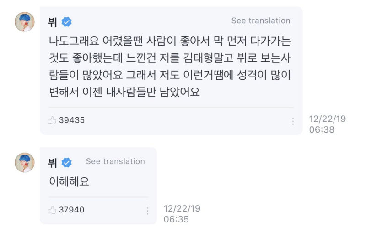Open three-dot options for the 이해해요 comment

(x=147, y=211)
